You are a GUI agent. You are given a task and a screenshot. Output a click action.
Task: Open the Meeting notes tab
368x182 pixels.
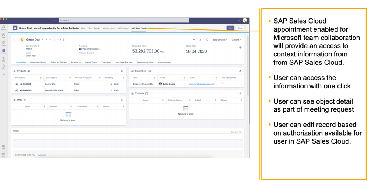(x=109, y=28)
